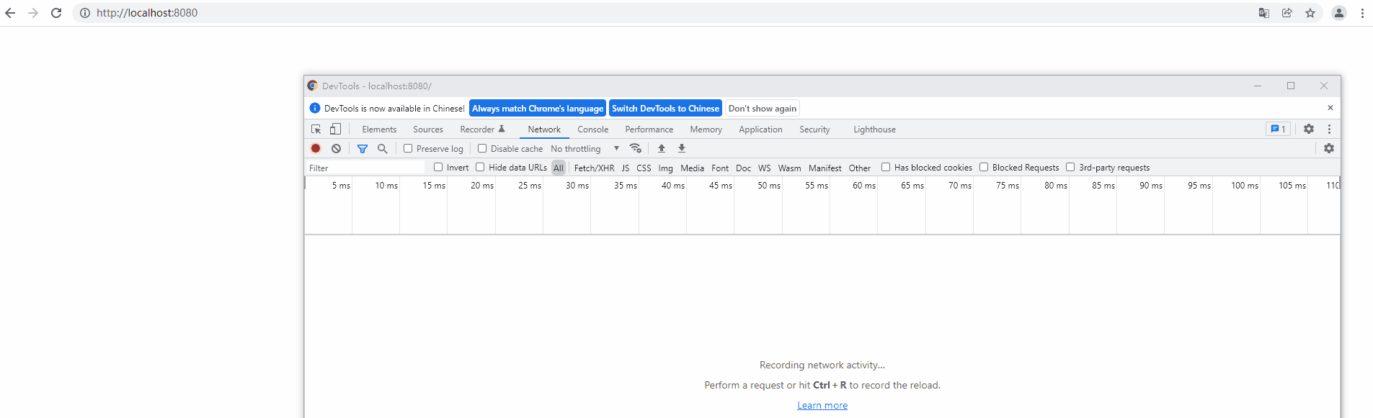Open Network settings gear icon
Viewport: 1373px width, 418px height.
point(1329,148)
